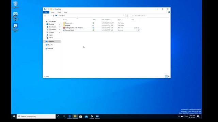Viewport: 218px width, 122px height.
Task: Switch to Large icons view button in status bar
Action: [x=169, y=77]
